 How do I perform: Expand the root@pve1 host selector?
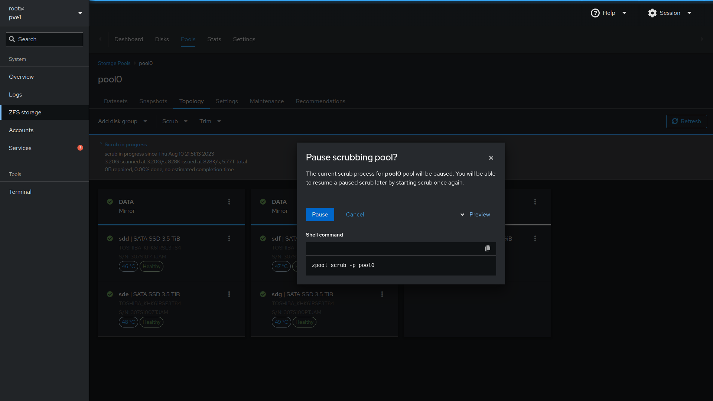tap(45, 13)
